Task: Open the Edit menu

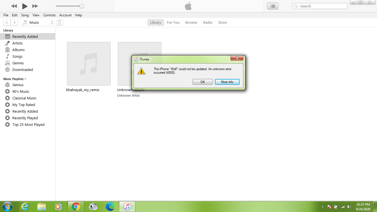Action: 15,15
